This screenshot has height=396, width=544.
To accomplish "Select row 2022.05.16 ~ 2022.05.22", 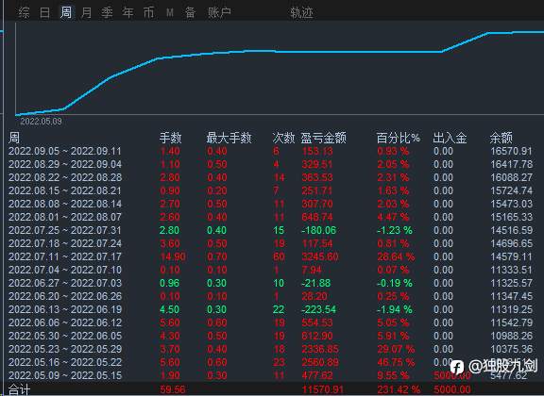I will coord(271,362).
